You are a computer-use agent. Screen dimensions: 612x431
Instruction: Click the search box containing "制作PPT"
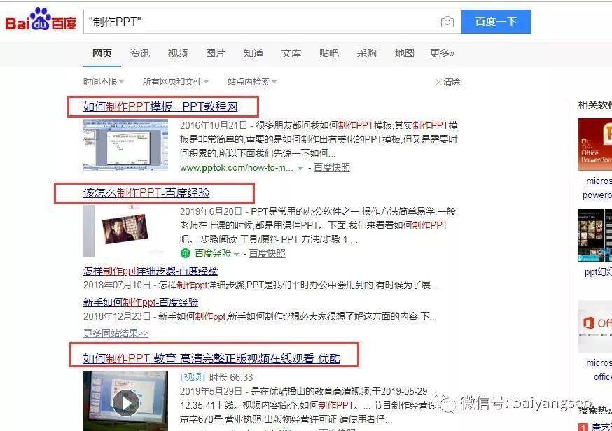tap(272, 22)
